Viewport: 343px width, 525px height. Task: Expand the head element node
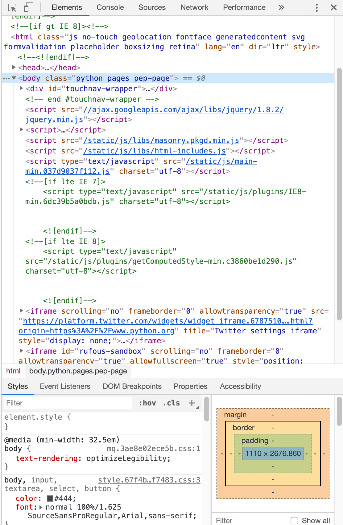pyautogui.click(x=14, y=67)
